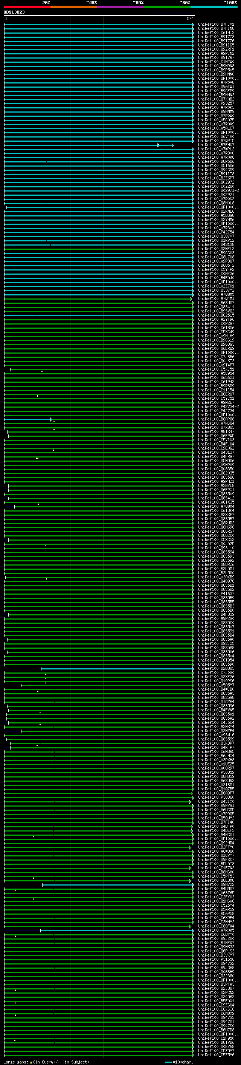This screenshot has height=1065, width=241.
Task: Click the cyan ~100% identity legend segment
Action: pos(214,7)
